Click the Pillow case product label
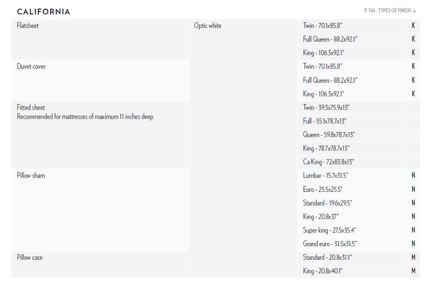Image resolution: width=428 pixels, height=282 pixels. pos(30,257)
